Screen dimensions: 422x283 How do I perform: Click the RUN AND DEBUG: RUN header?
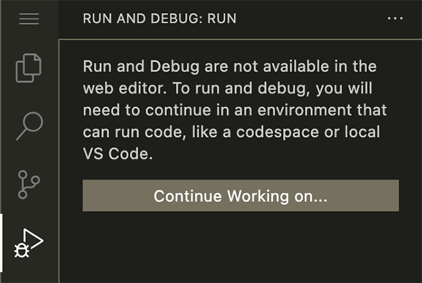coord(160,19)
